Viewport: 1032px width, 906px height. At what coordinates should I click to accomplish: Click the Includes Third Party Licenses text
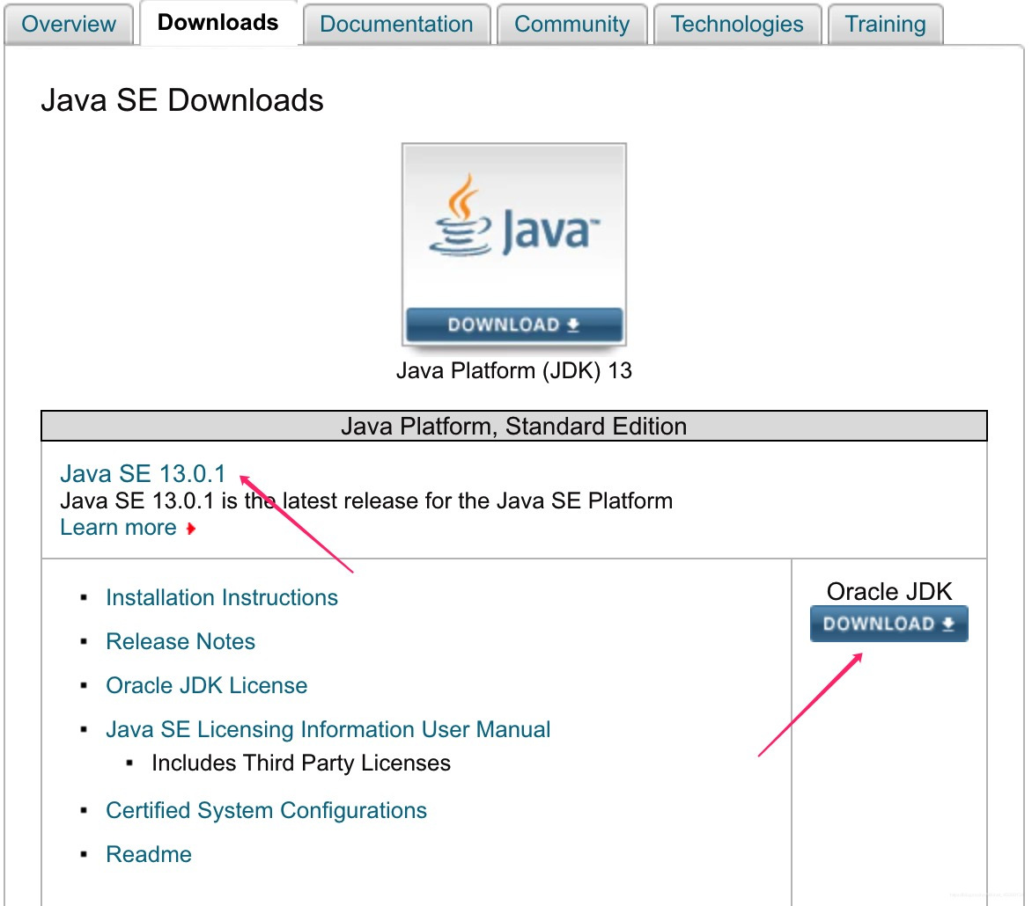pos(301,763)
